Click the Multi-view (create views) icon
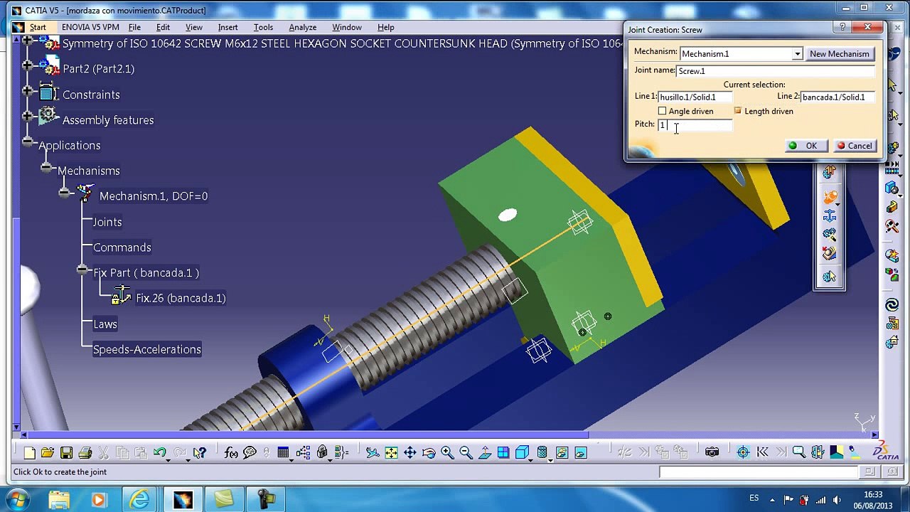 pyautogui.click(x=503, y=452)
